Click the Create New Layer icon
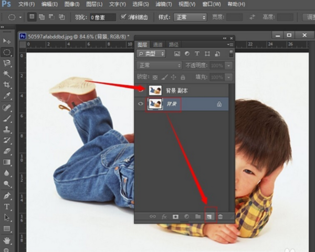This screenshot has width=315, height=252. coord(208,216)
